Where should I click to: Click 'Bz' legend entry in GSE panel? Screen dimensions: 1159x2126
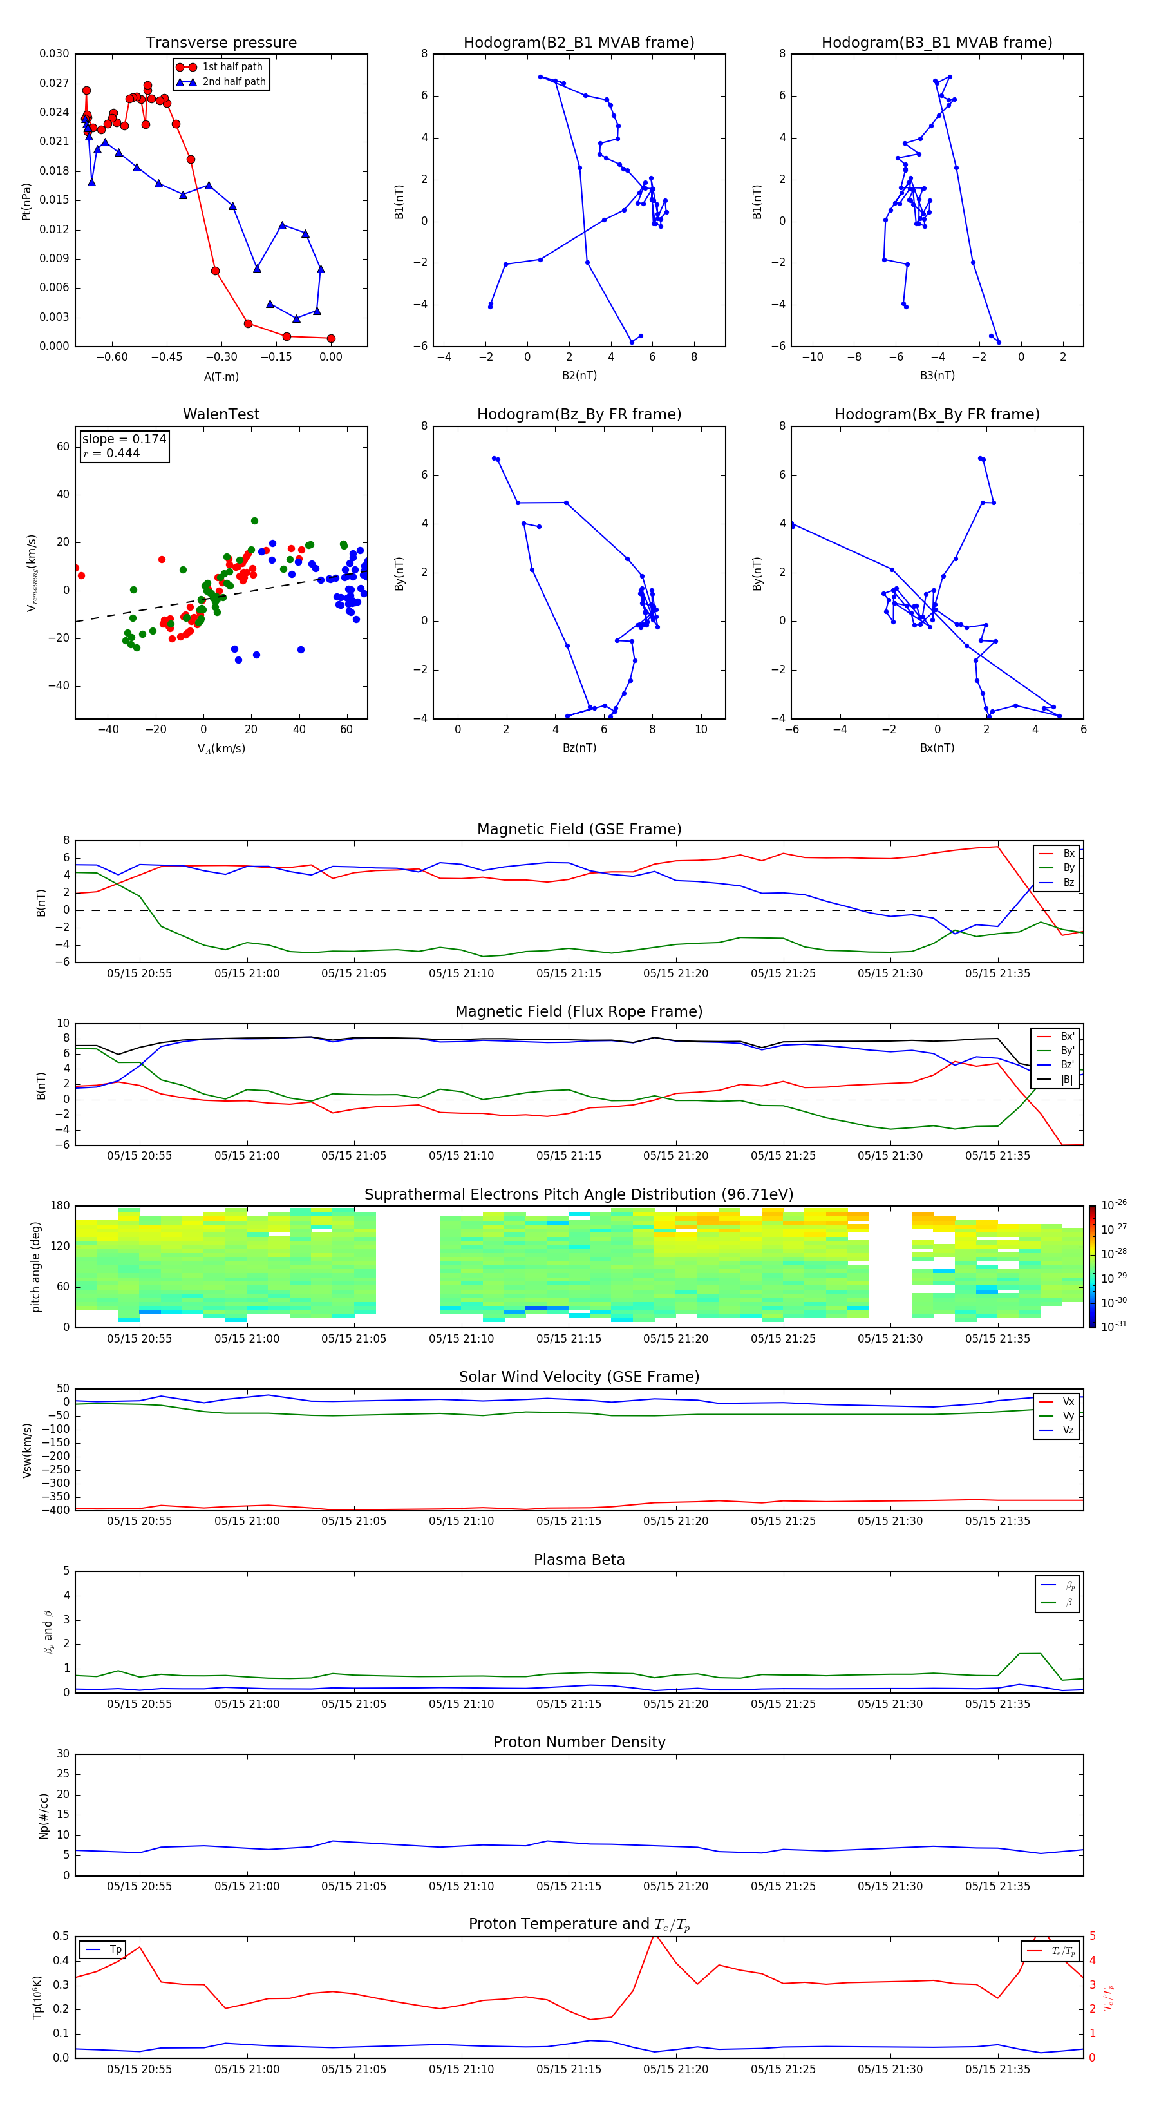point(1057,882)
